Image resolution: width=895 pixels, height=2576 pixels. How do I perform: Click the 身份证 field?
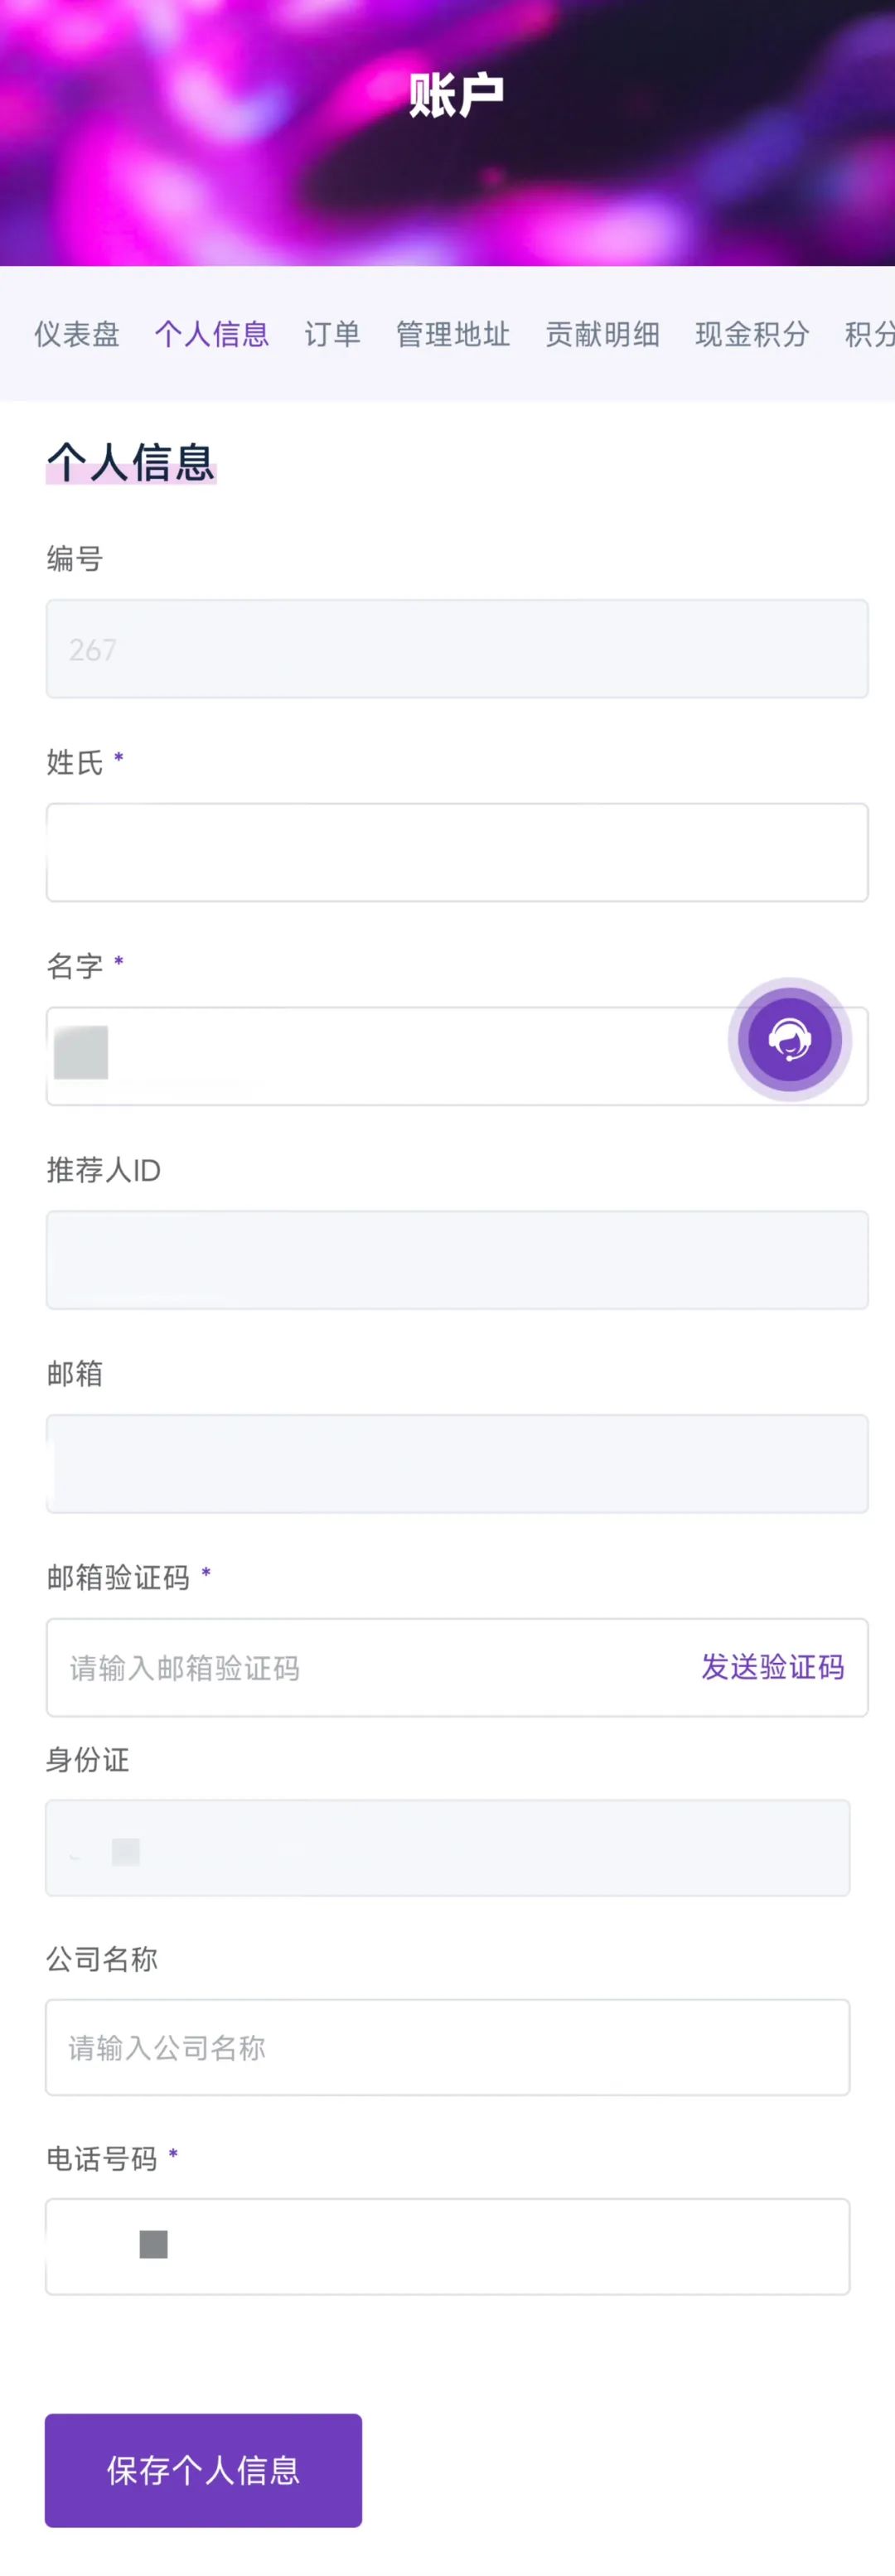(448, 1848)
